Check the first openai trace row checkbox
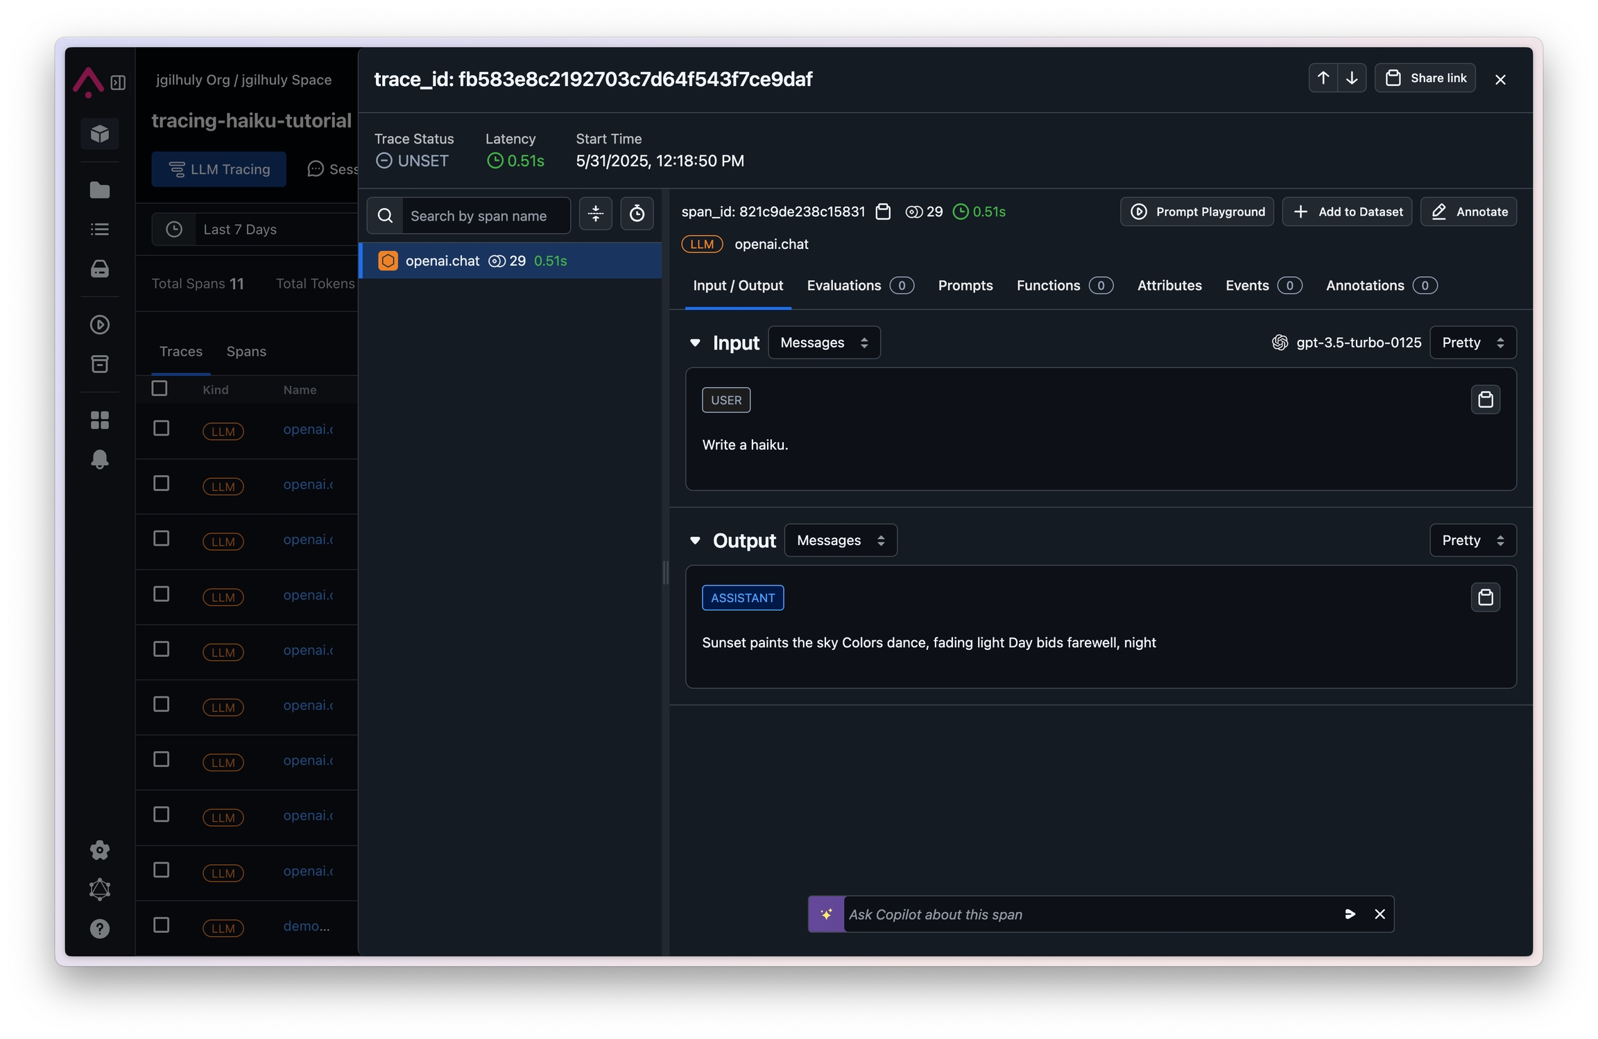This screenshot has height=1039, width=1598. point(161,428)
